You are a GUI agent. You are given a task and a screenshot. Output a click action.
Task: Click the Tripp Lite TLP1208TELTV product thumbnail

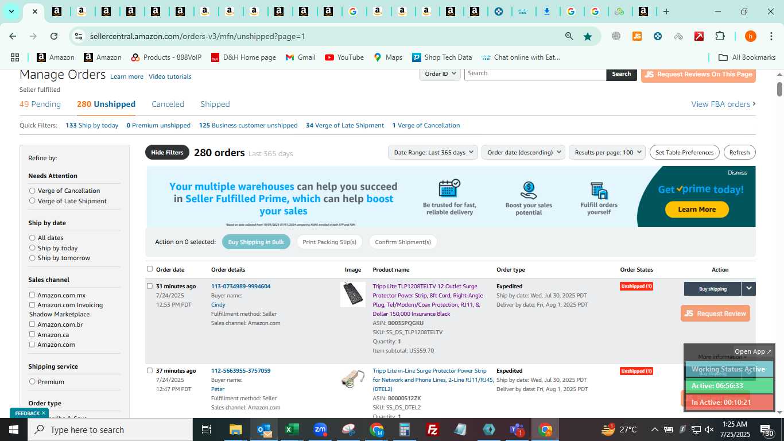point(353,294)
